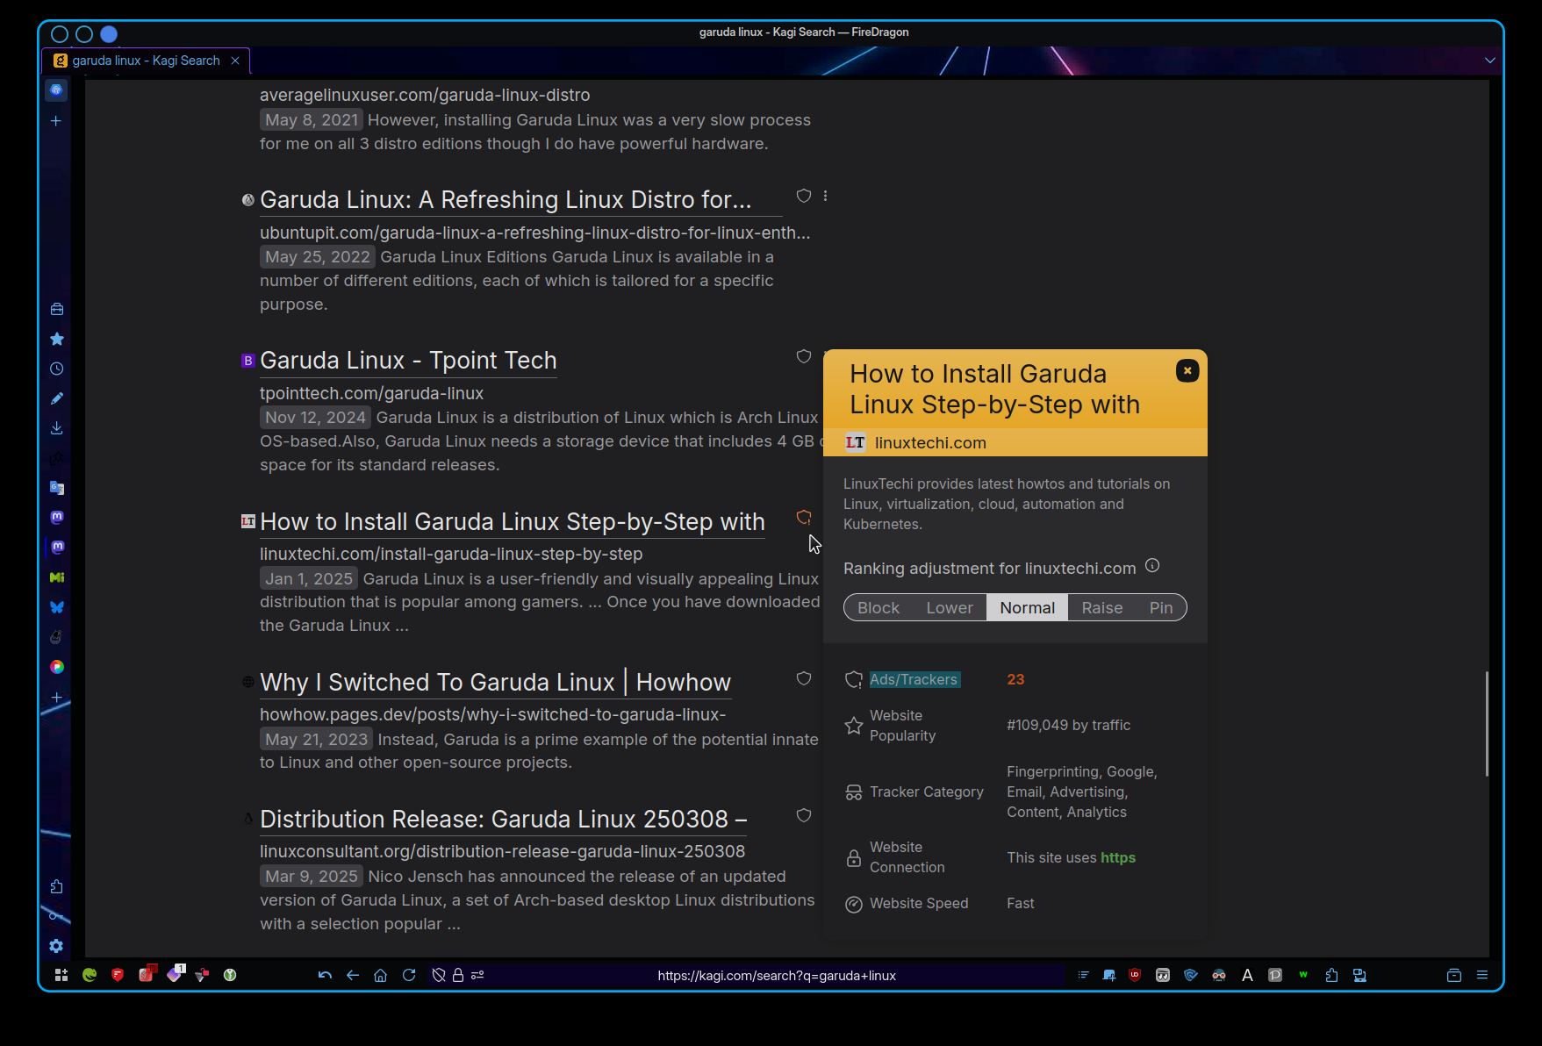Open Why I Switched To Garuda Linux result

pos(495,683)
